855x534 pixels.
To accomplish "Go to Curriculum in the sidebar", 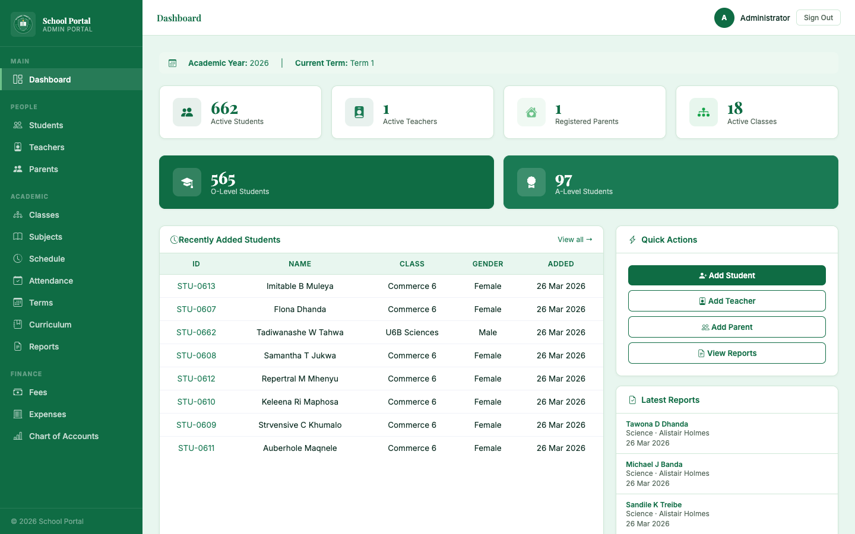I will pyautogui.click(x=50, y=325).
